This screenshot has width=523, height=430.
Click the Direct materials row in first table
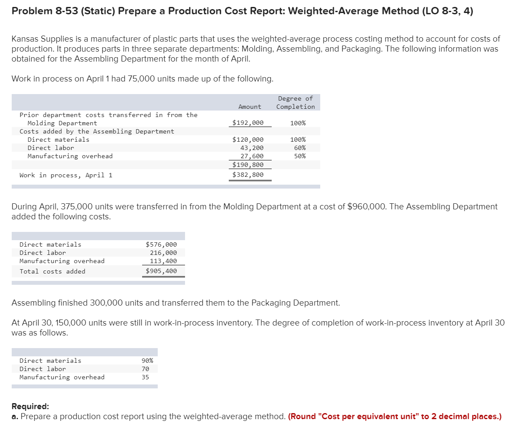coord(58,139)
